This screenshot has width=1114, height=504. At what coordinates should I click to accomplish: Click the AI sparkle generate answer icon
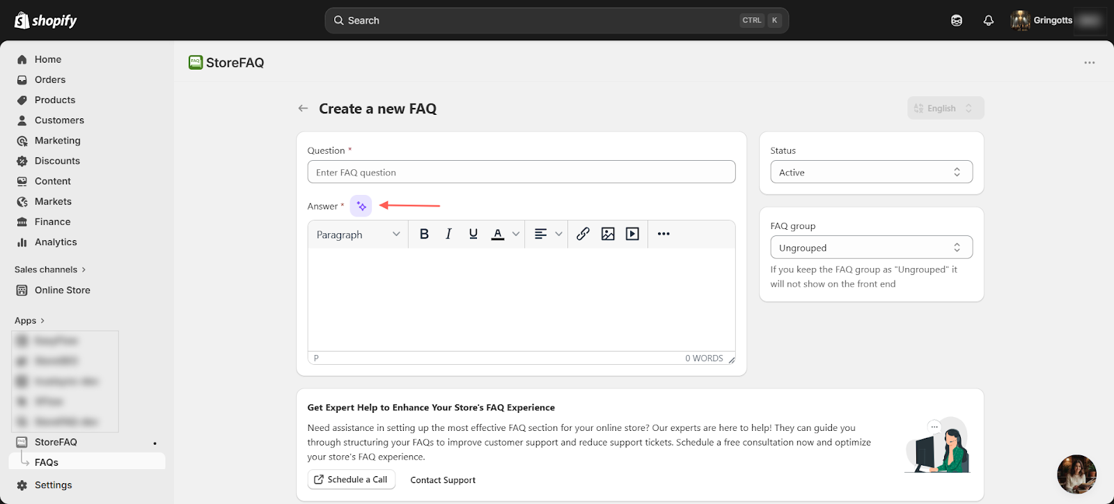pos(361,206)
